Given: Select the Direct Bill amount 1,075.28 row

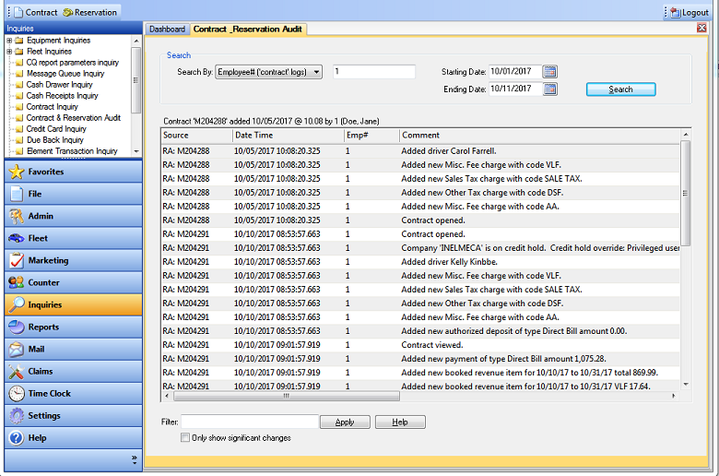Looking at the screenshot, I should point(420,359).
